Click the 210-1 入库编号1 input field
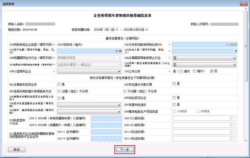Screen dimensions: 250x158 coord(107,118)
